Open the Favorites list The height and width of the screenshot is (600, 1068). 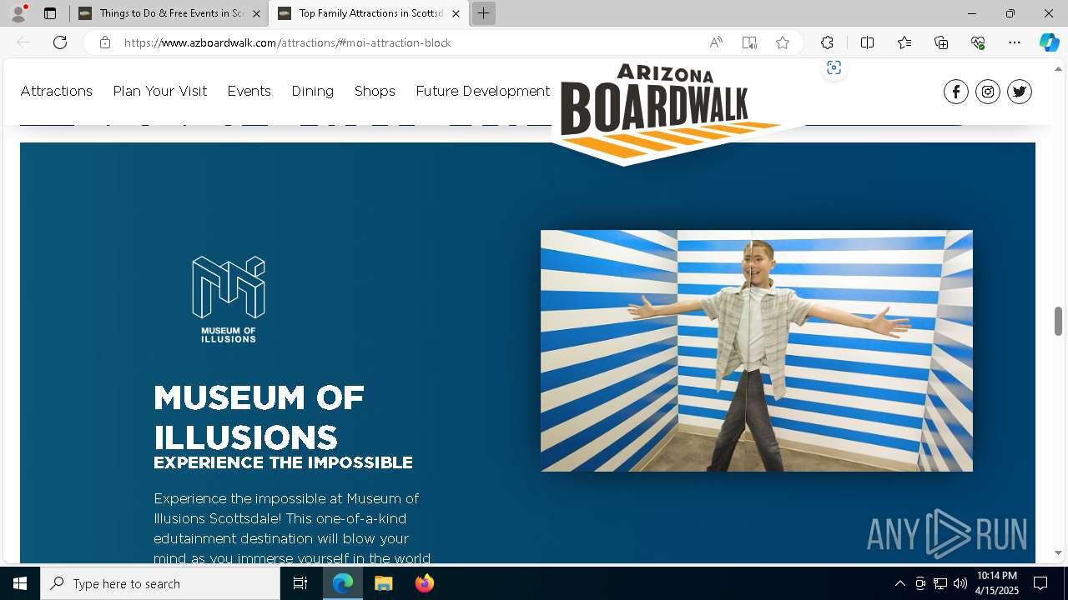pos(904,42)
